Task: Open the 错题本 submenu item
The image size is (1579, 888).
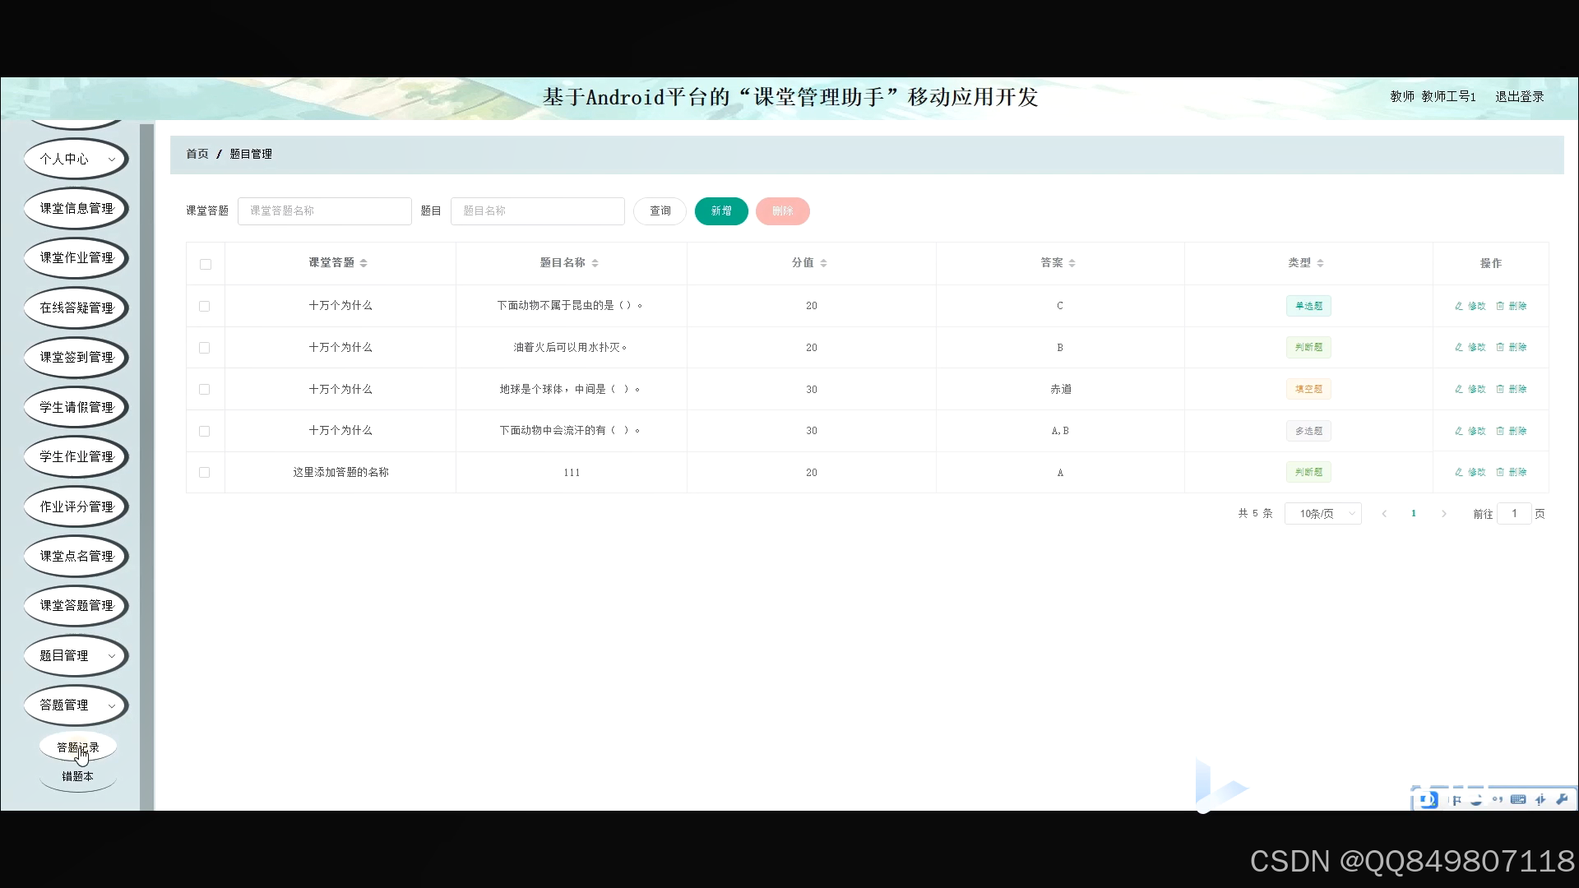Action: [x=77, y=776]
